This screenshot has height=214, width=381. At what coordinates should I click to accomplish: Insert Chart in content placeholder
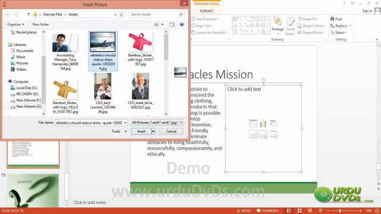tap(263, 123)
